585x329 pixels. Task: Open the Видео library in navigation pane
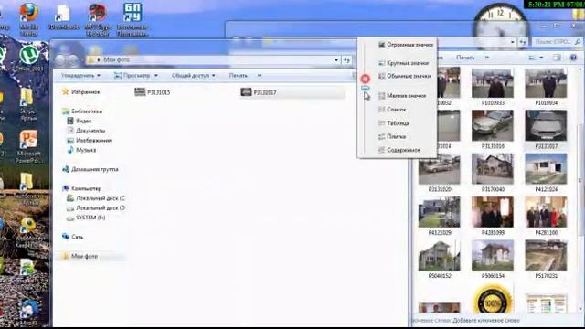pyautogui.click(x=80, y=121)
